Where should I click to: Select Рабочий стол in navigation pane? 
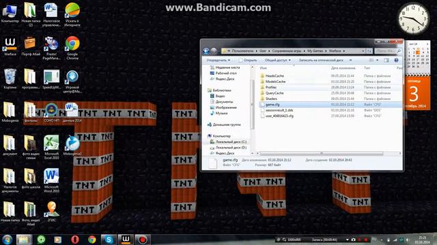click(226, 73)
